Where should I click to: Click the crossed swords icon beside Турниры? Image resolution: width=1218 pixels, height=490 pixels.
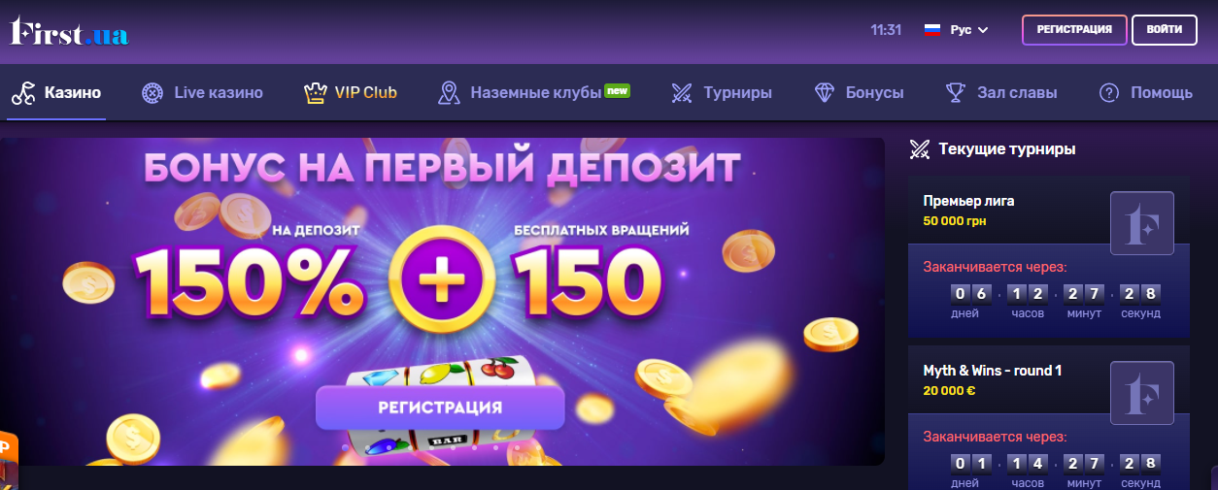click(x=682, y=93)
